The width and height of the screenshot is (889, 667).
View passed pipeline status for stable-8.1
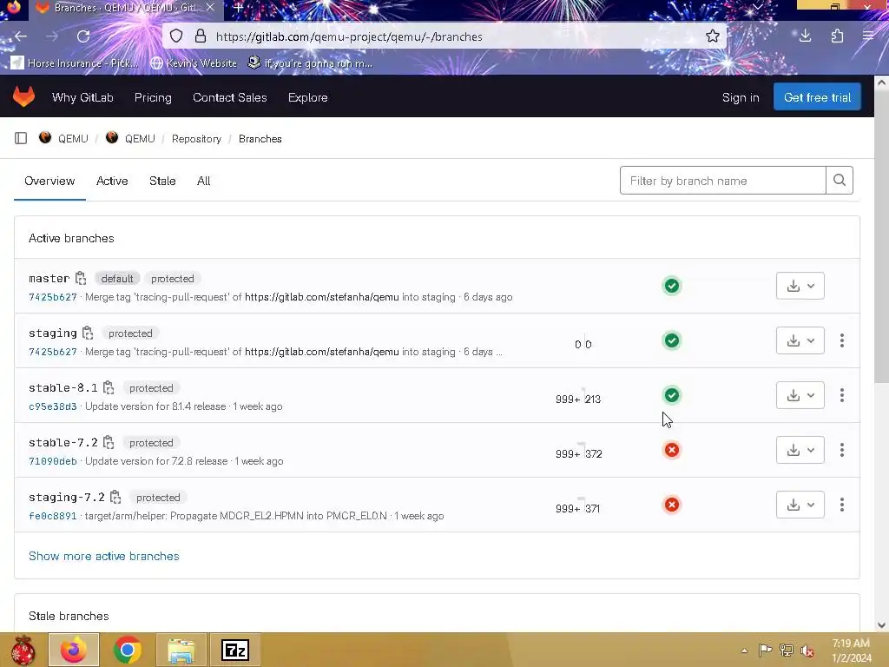pyautogui.click(x=672, y=395)
